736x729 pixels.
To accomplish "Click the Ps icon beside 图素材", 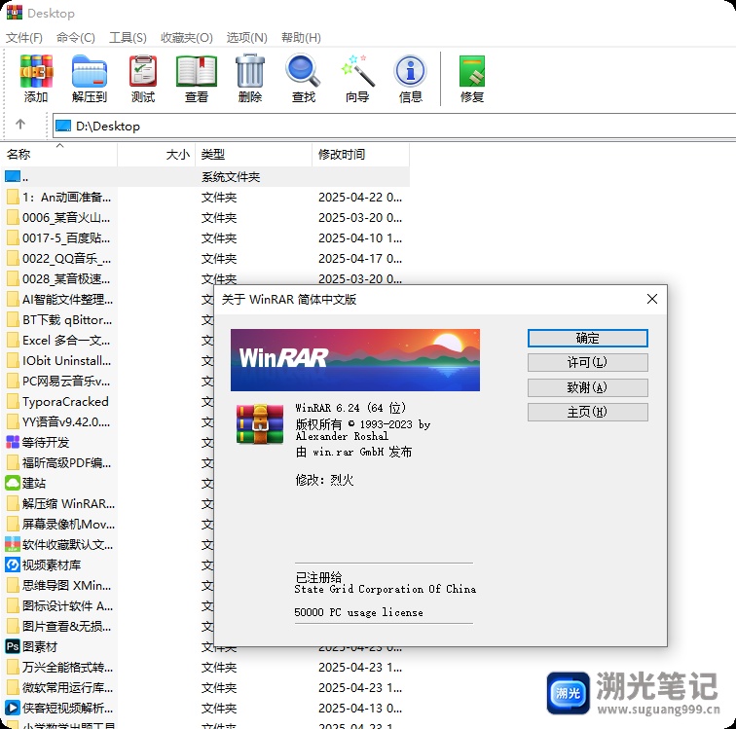I will point(13,646).
